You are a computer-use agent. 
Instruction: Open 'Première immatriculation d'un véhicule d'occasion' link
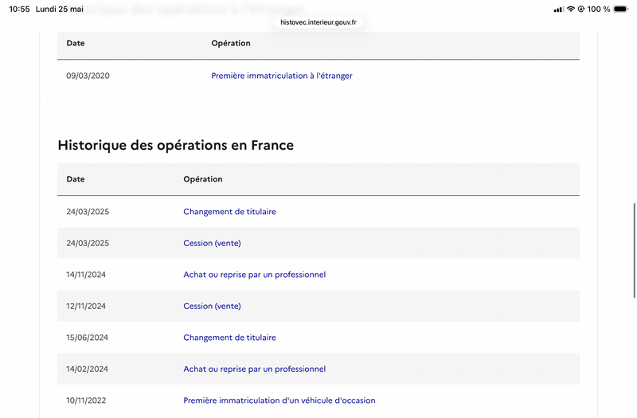[279, 400]
